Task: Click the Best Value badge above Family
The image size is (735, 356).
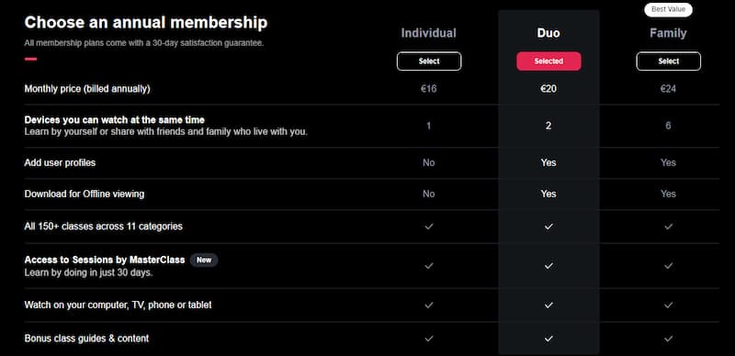Action: (x=668, y=9)
